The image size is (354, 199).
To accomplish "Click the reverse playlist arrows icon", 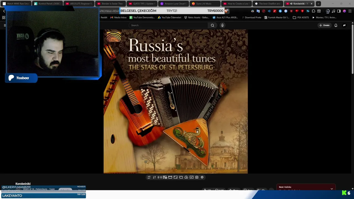I will (x=154, y=177).
